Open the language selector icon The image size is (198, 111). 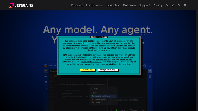[x=185, y=5]
